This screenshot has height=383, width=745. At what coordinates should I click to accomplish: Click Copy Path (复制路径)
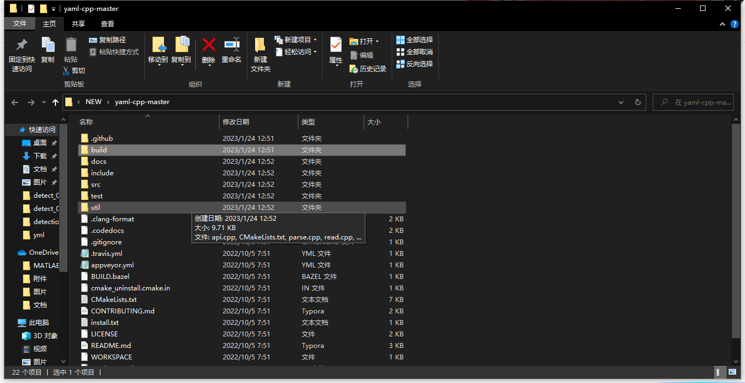[x=108, y=40]
